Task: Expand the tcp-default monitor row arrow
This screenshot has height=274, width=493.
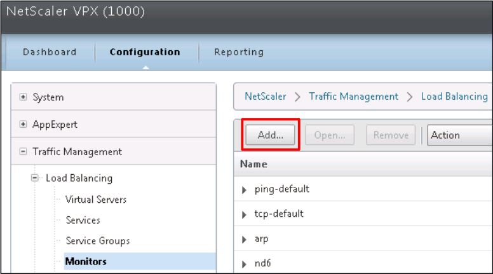Action: [x=245, y=214]
